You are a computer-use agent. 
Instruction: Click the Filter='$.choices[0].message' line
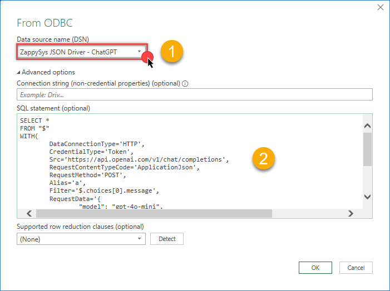coord(104,190)
